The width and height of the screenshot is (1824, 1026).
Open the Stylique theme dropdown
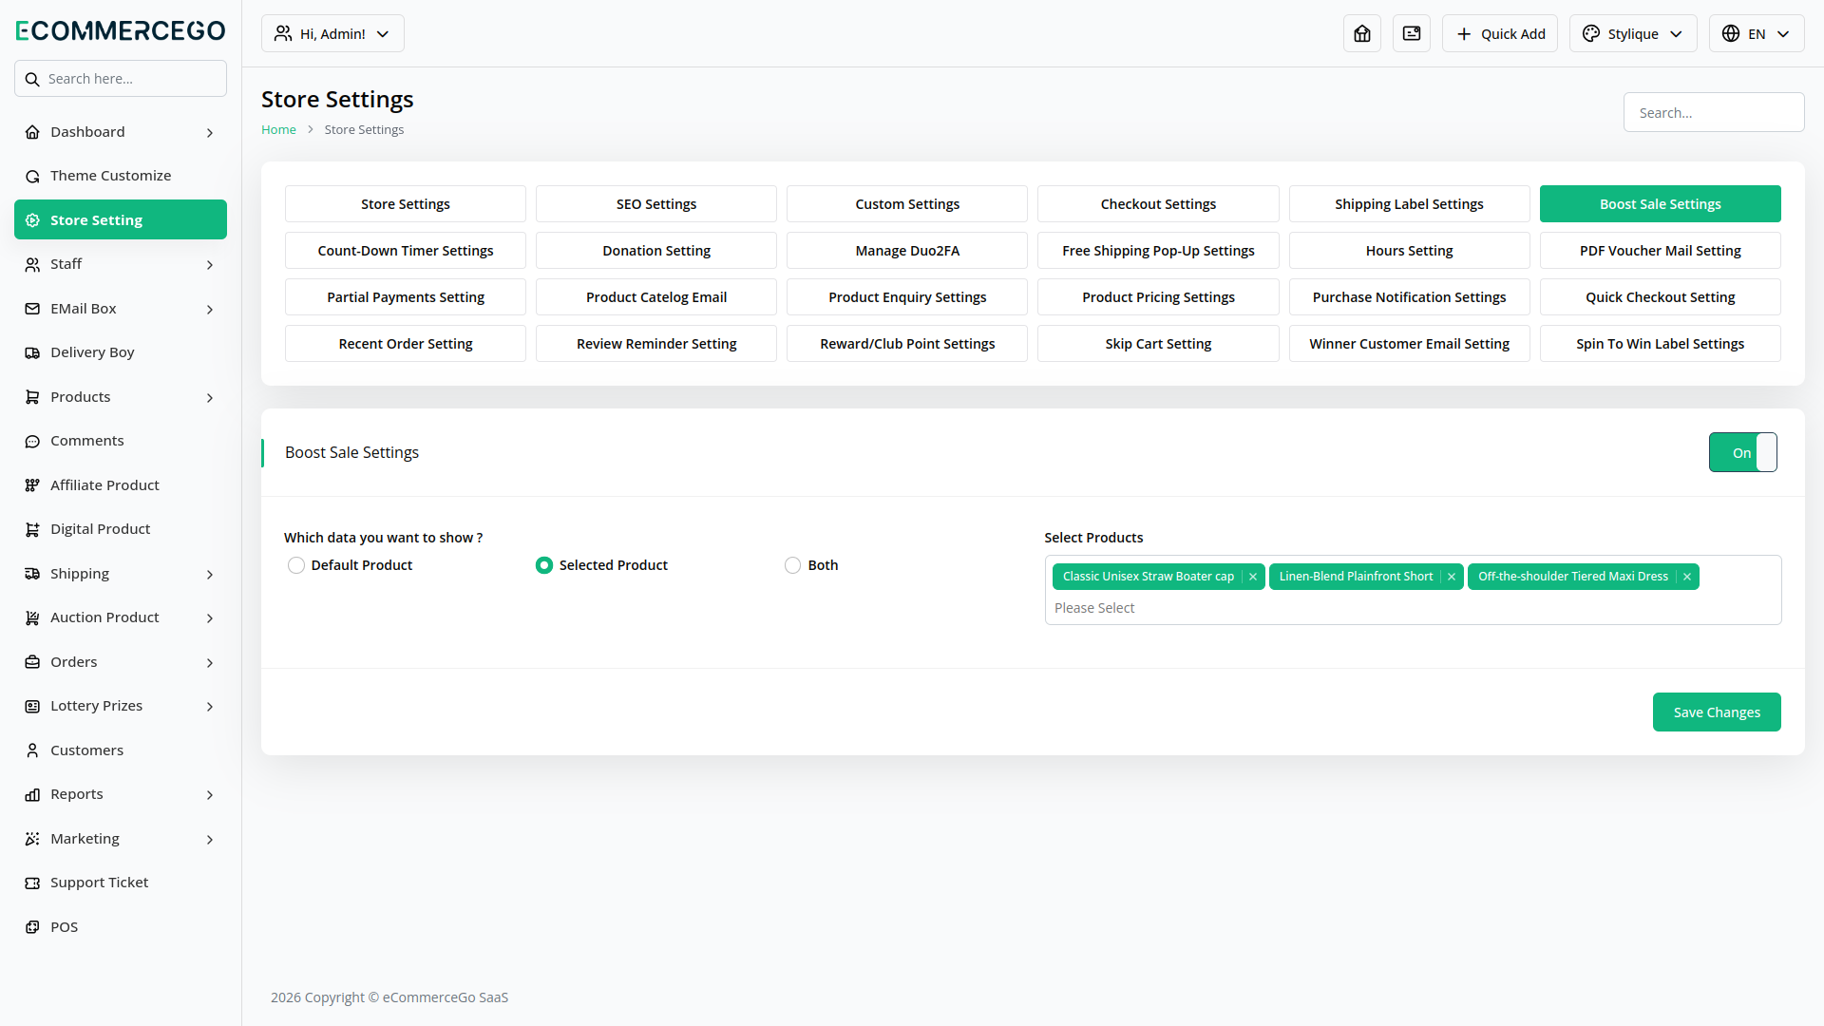pos(1633,33)
